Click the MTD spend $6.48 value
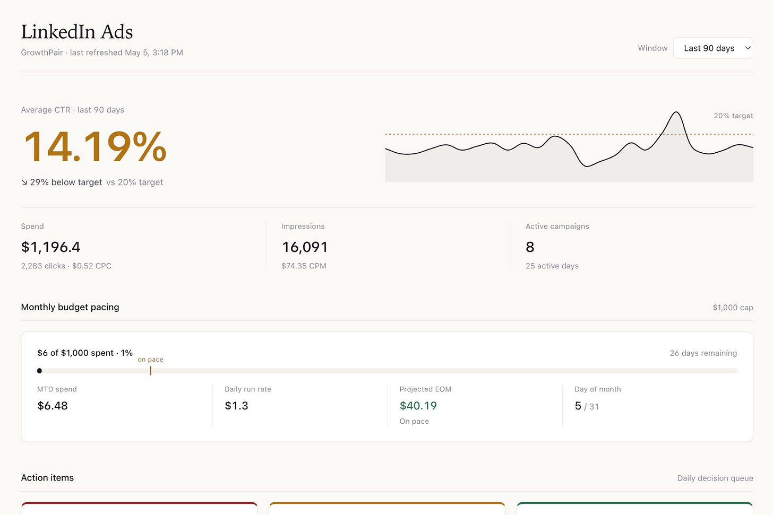Image resolution: width=773 pixels, height=515 pixels. click(53, 406)
